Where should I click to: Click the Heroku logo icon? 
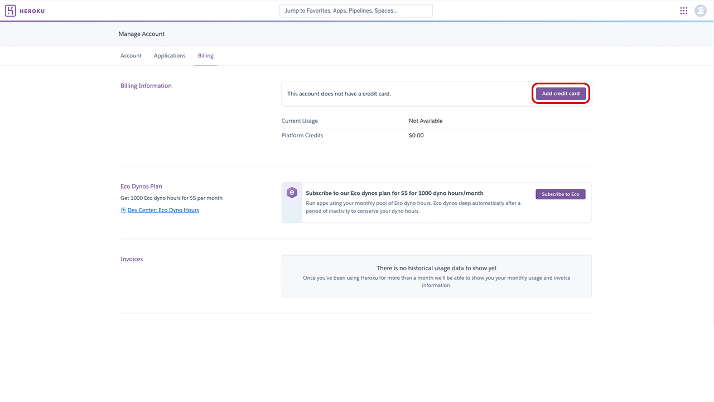tap(10, 11)
